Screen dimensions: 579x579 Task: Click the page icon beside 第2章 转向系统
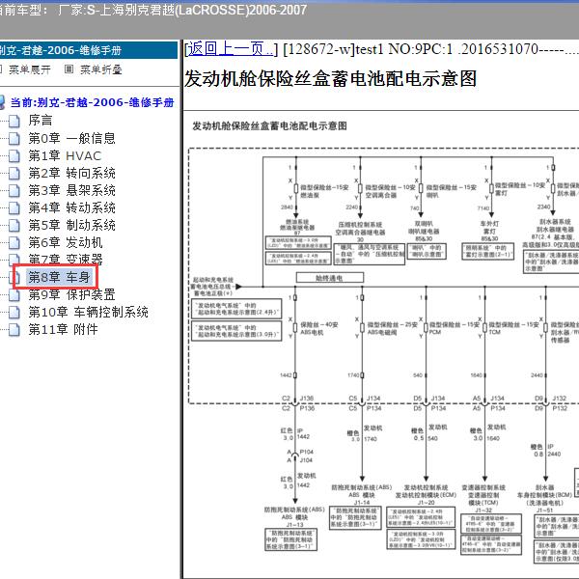click(x=14, y=173)
